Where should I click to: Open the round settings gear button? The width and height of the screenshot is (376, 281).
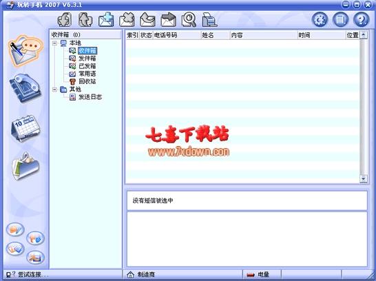[x=320, y=19]
